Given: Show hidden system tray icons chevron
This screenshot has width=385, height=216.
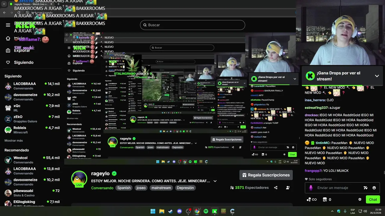Looking at the screenshot, I should [332, 211].
